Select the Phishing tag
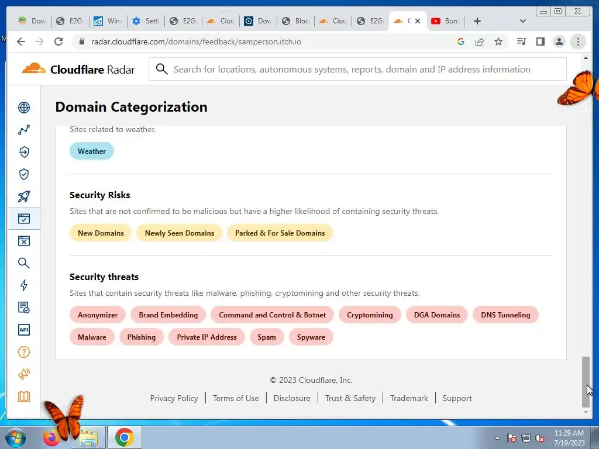The height and width of the screenshot is (449, 599). click(x=142, y=337)
